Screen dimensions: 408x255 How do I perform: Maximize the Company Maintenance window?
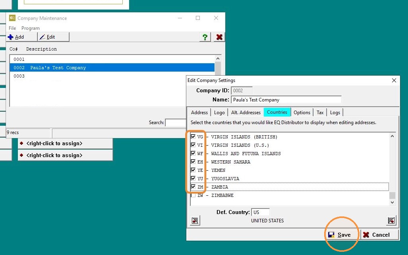click(x=198, y=18)
